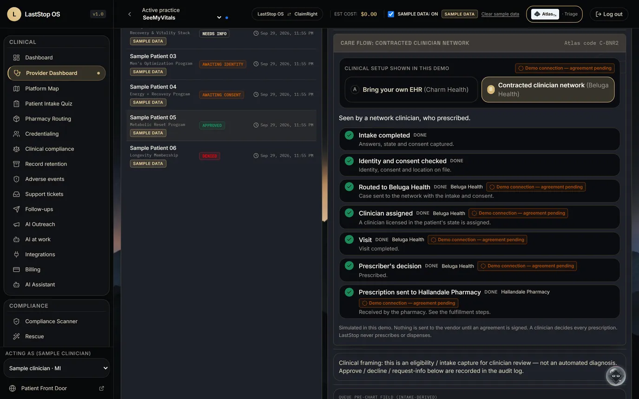The width and height of the screenshot is (639, 399).
Task: Click the DENIED status badge
Action: tap(210, 156)
